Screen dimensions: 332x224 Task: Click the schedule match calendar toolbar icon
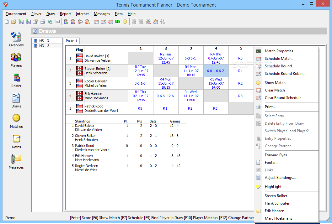96,22
